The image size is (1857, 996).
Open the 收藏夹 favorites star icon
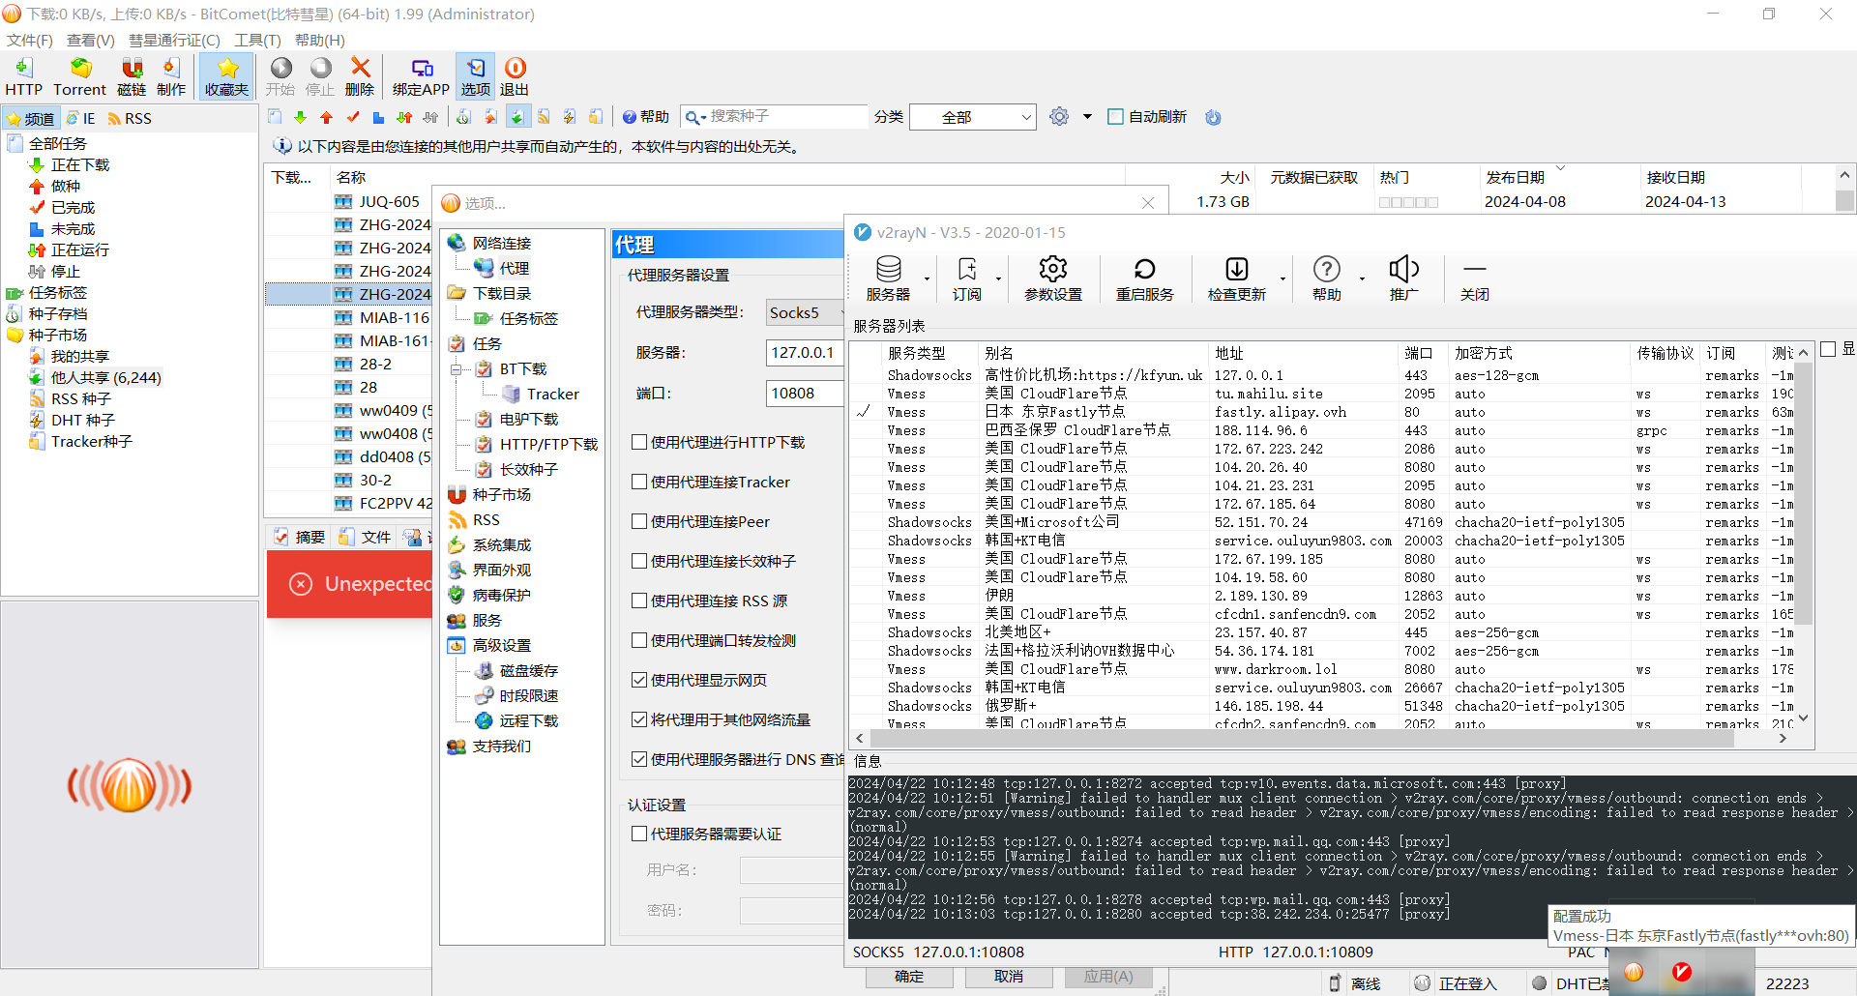click(x=227, y=76)
